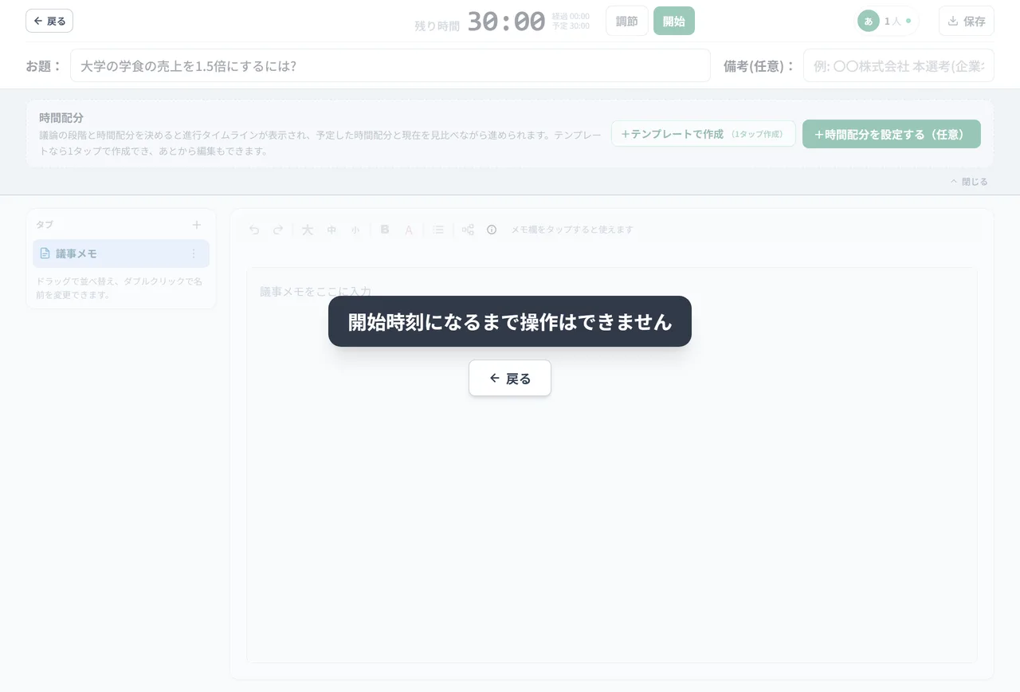Click the 30:00 remaining time display
Screen dimensions: 1020x692
coord(506,22)
